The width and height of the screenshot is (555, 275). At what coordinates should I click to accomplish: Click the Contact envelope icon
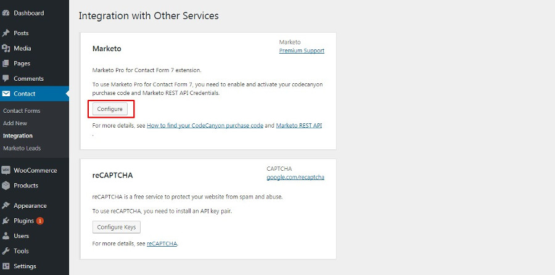(x=6, y=94)
